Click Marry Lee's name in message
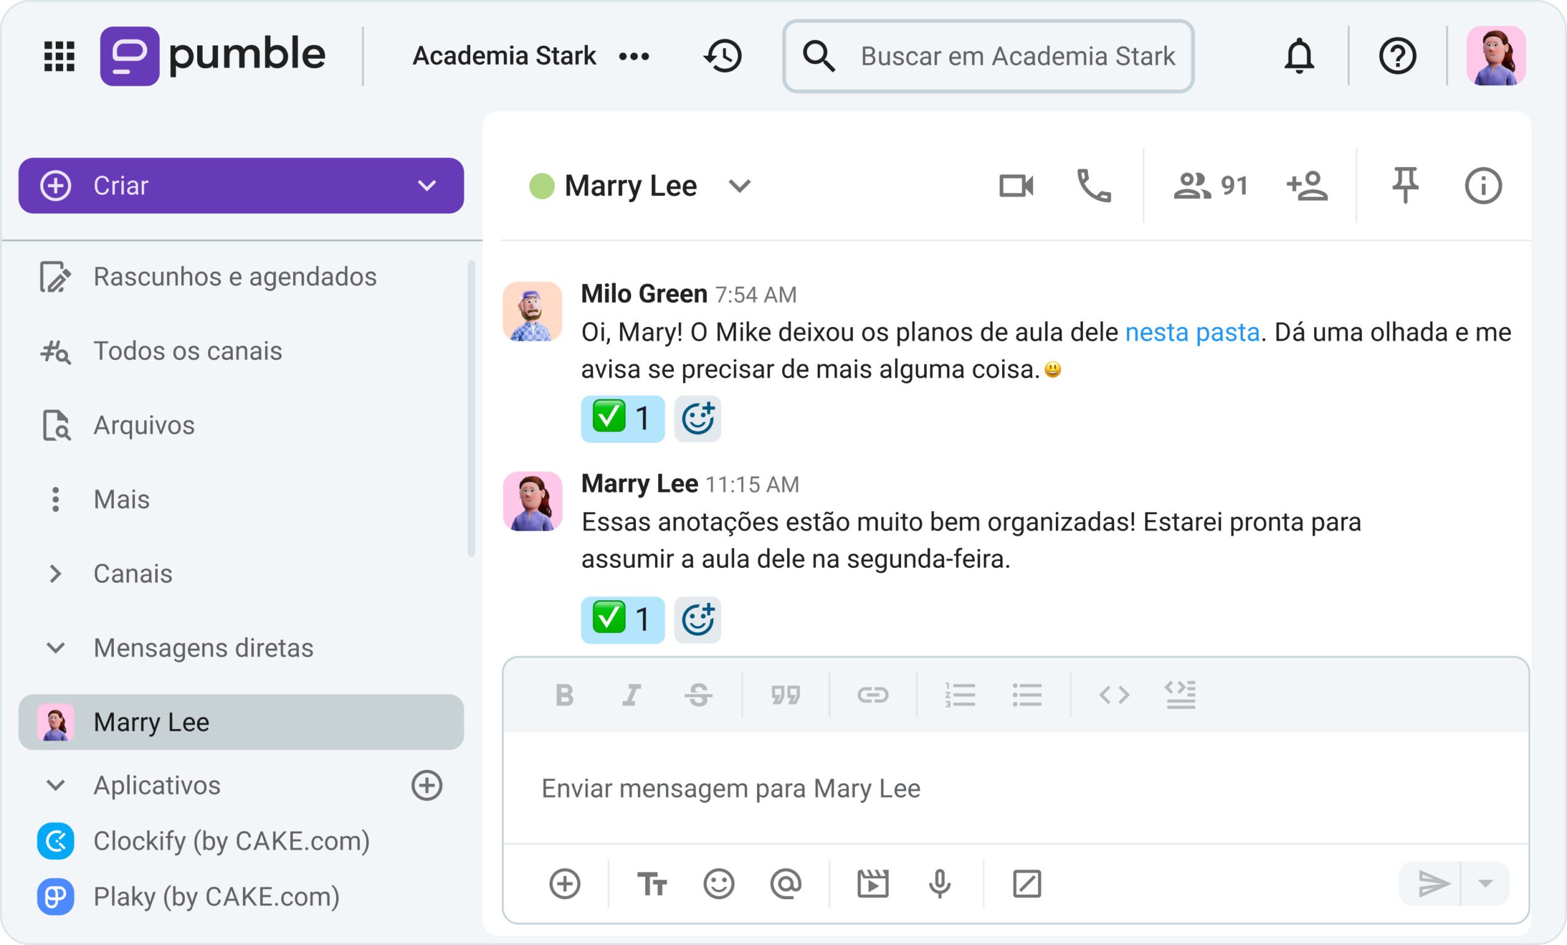Image resolution: width=1567 pixels, height=945 pixels. tap(640, 484)
